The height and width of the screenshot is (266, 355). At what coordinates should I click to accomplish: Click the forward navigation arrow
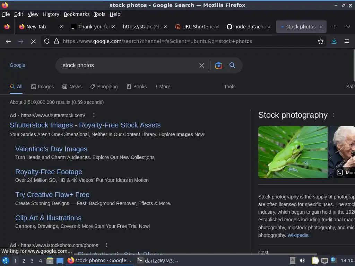[21, 42]
